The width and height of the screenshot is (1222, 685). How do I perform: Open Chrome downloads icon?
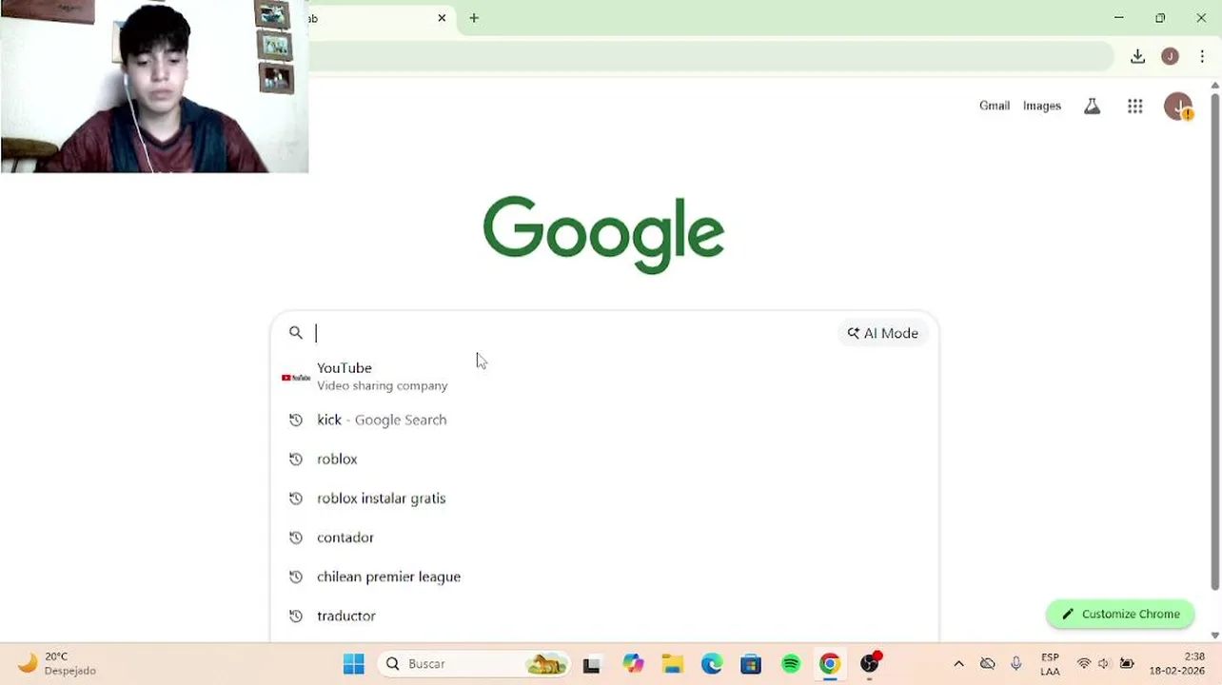1137,57
